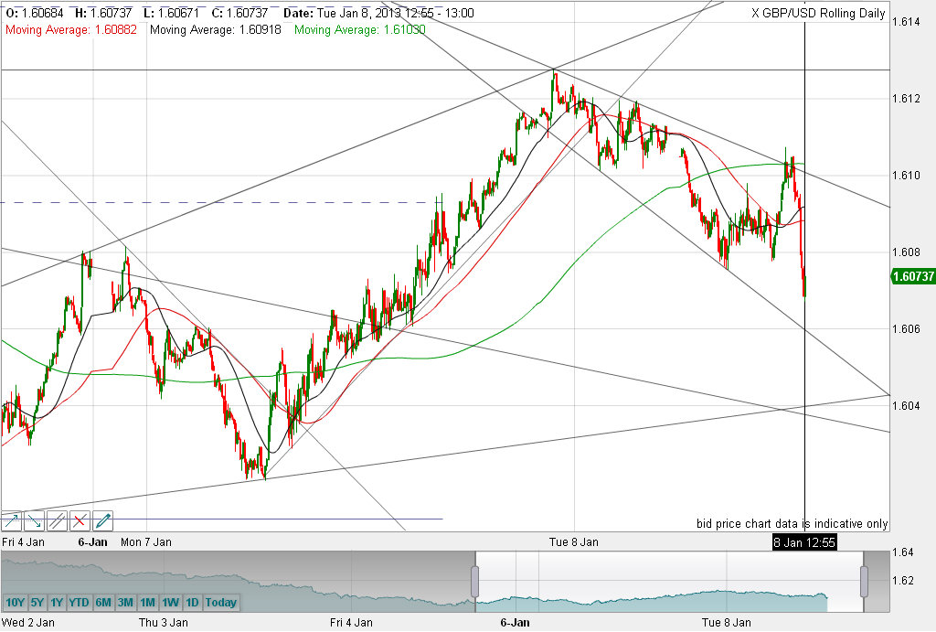The height and width of the screenshot is (632, 936).
Task: Click the left handle of navigator range
Action: (x=475, y=581)
